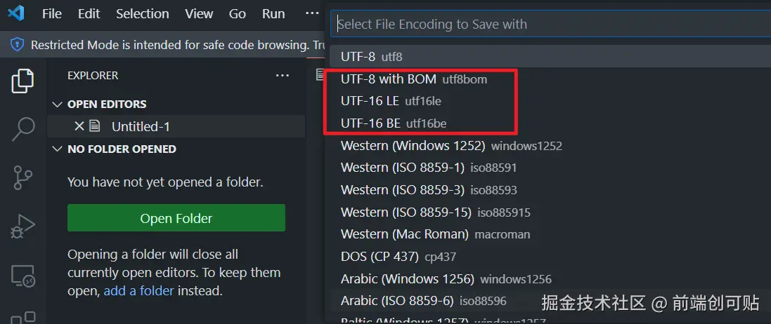
Task: Open the Source Control view icon
Action: (22, 177)
